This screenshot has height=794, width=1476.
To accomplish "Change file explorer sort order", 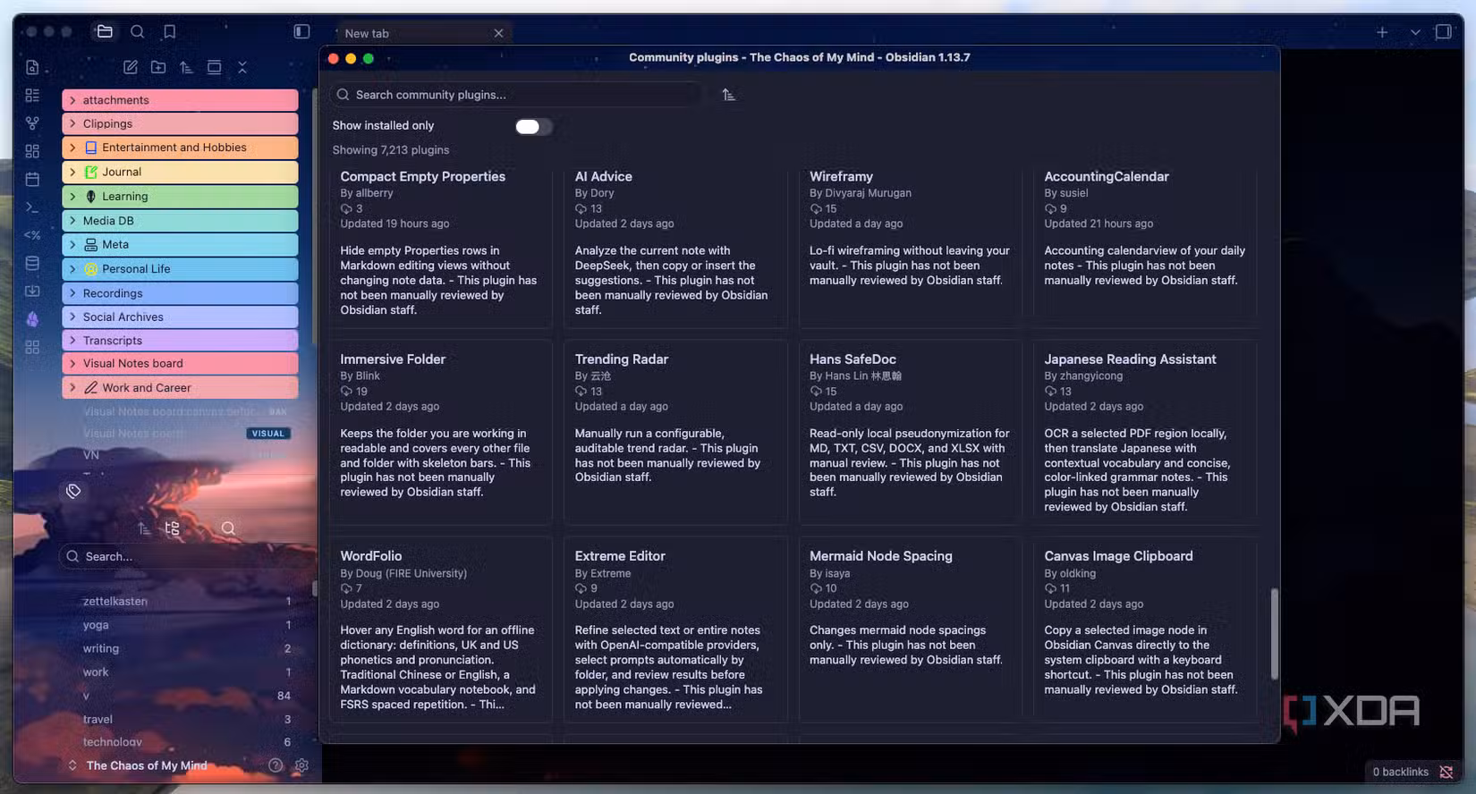I will pyautogui.click(x=186, y=67).
